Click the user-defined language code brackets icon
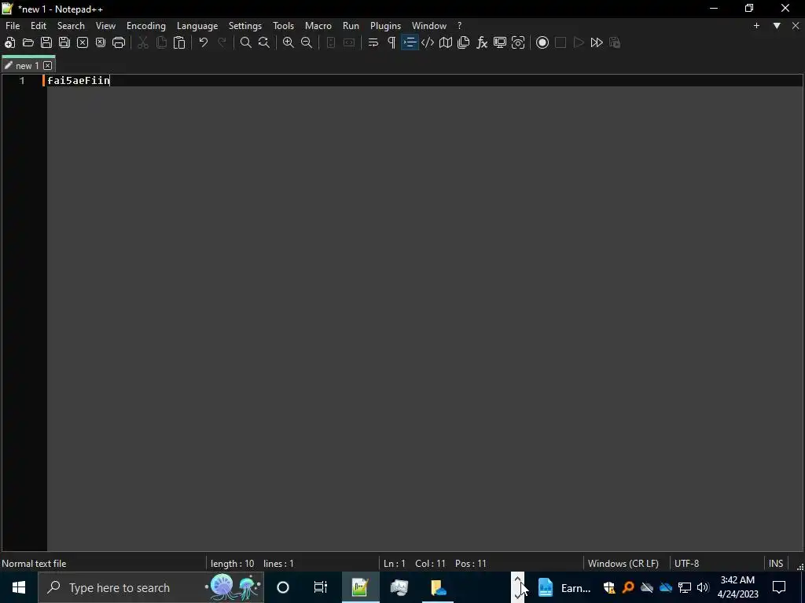 point(428,42)
